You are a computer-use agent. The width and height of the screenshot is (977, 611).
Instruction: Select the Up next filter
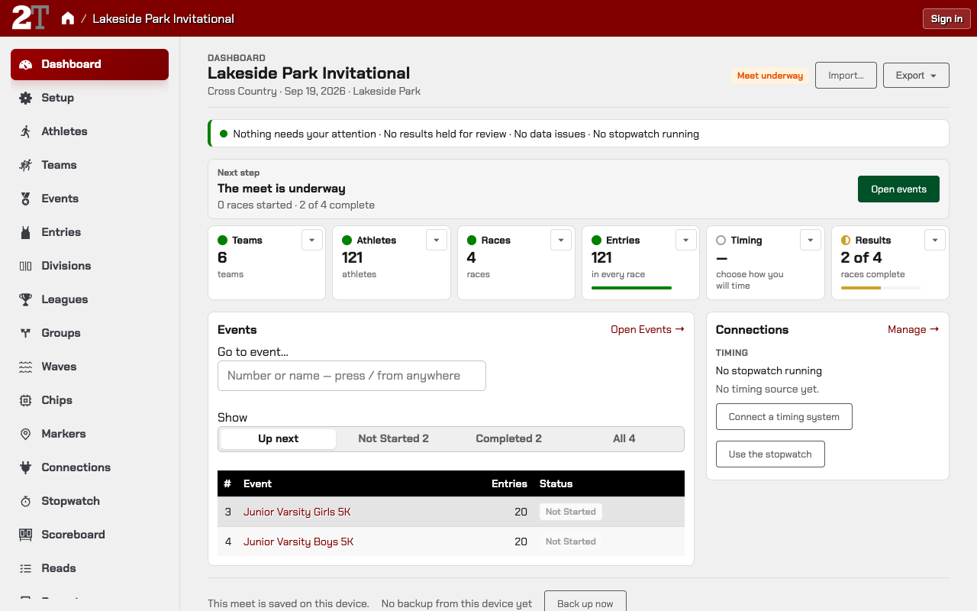(279, 438)
